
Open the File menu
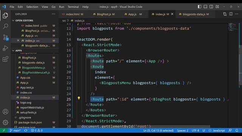click(12, 7)
